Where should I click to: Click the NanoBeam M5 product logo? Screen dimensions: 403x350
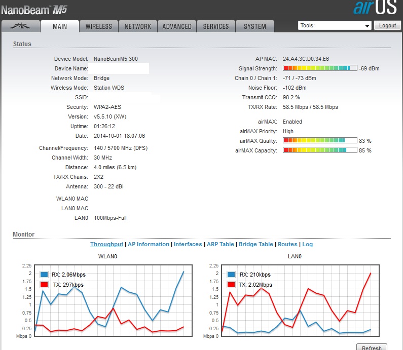(x=34, y=10)
